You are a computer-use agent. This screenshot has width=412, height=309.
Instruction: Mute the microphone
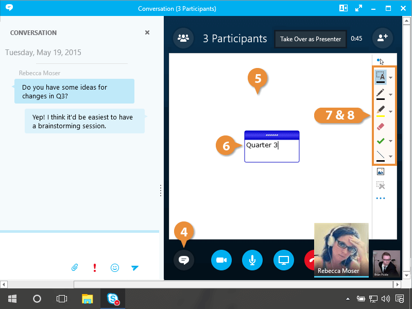click(252, 260)
